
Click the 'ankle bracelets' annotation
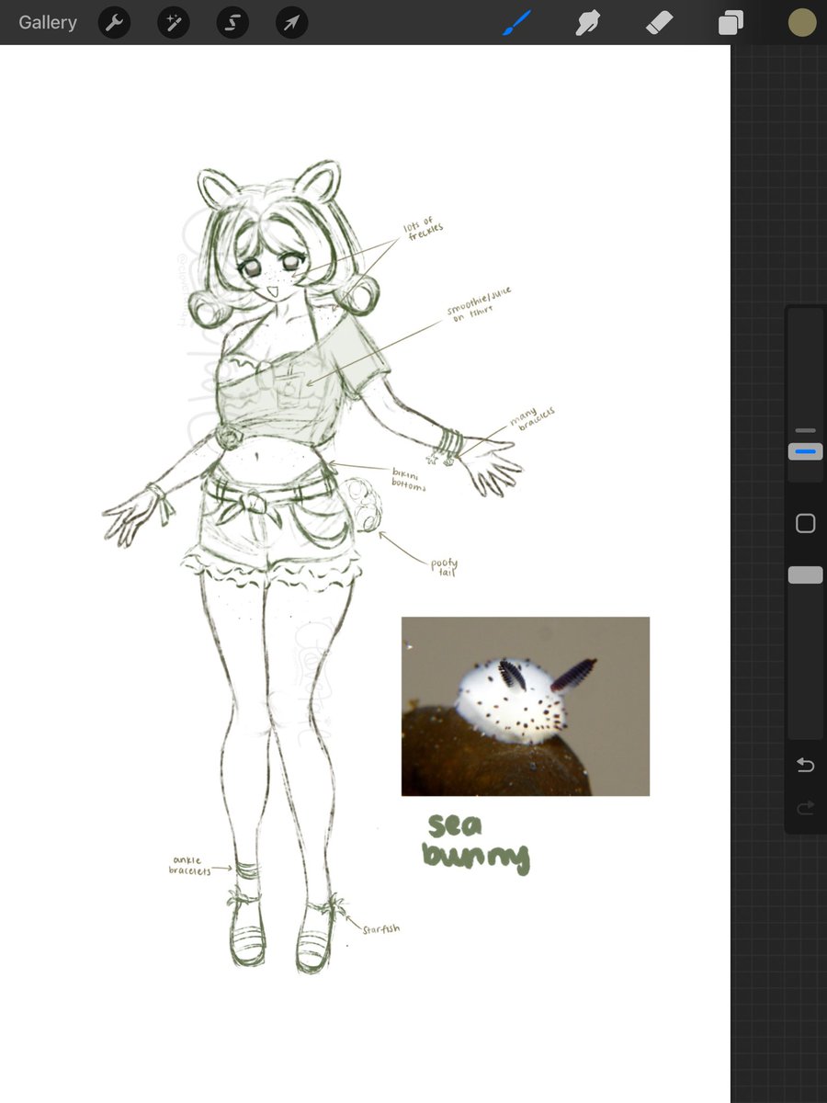[x=190, y=866]
